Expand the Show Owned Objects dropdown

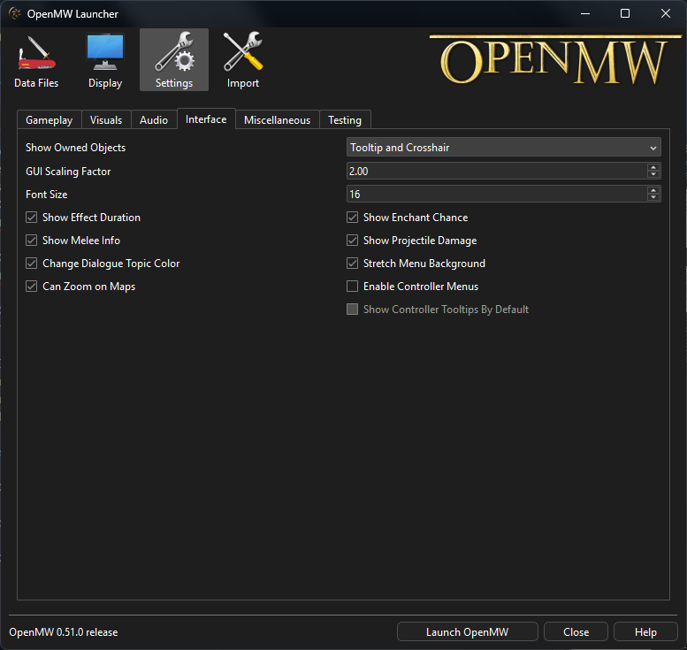[503, 148]
